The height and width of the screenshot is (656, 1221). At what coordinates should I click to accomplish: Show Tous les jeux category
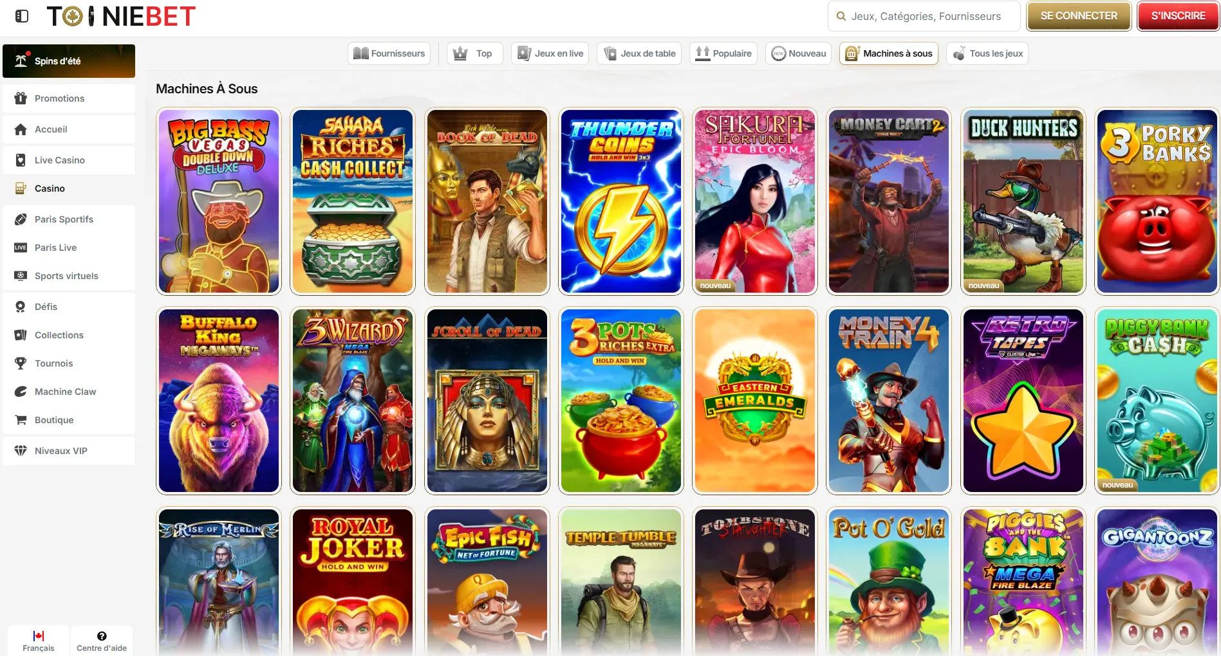point(987,53)
